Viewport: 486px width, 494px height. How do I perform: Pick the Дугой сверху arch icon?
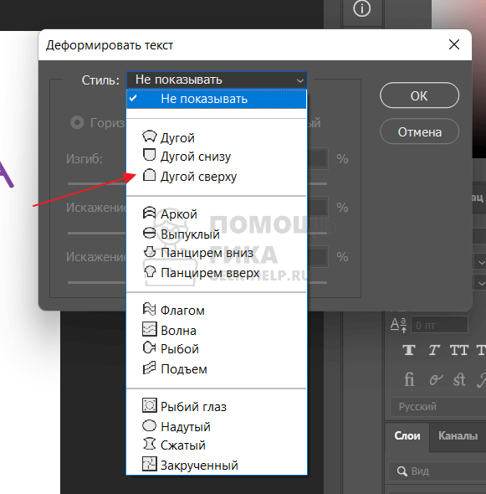pyautogui.click(x=149, y=175)
